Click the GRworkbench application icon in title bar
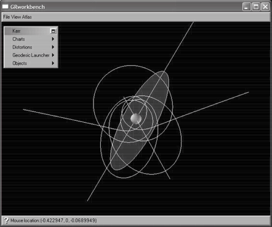The image size is (272, 227). pos(6,7)
